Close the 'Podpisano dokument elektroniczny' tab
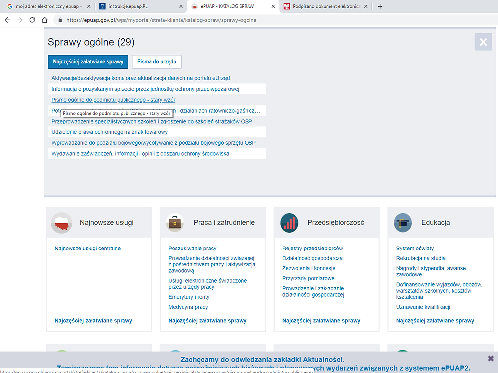498x373 pixels. click(x=366, y=6)
